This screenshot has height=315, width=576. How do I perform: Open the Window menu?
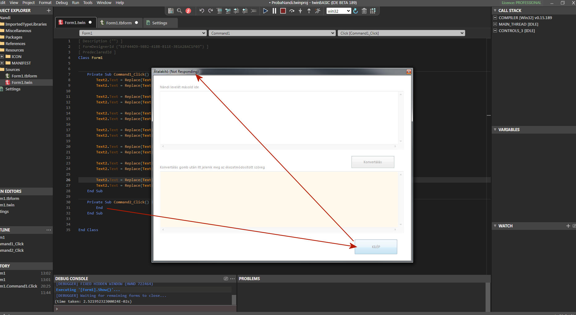tap(104, 2)
